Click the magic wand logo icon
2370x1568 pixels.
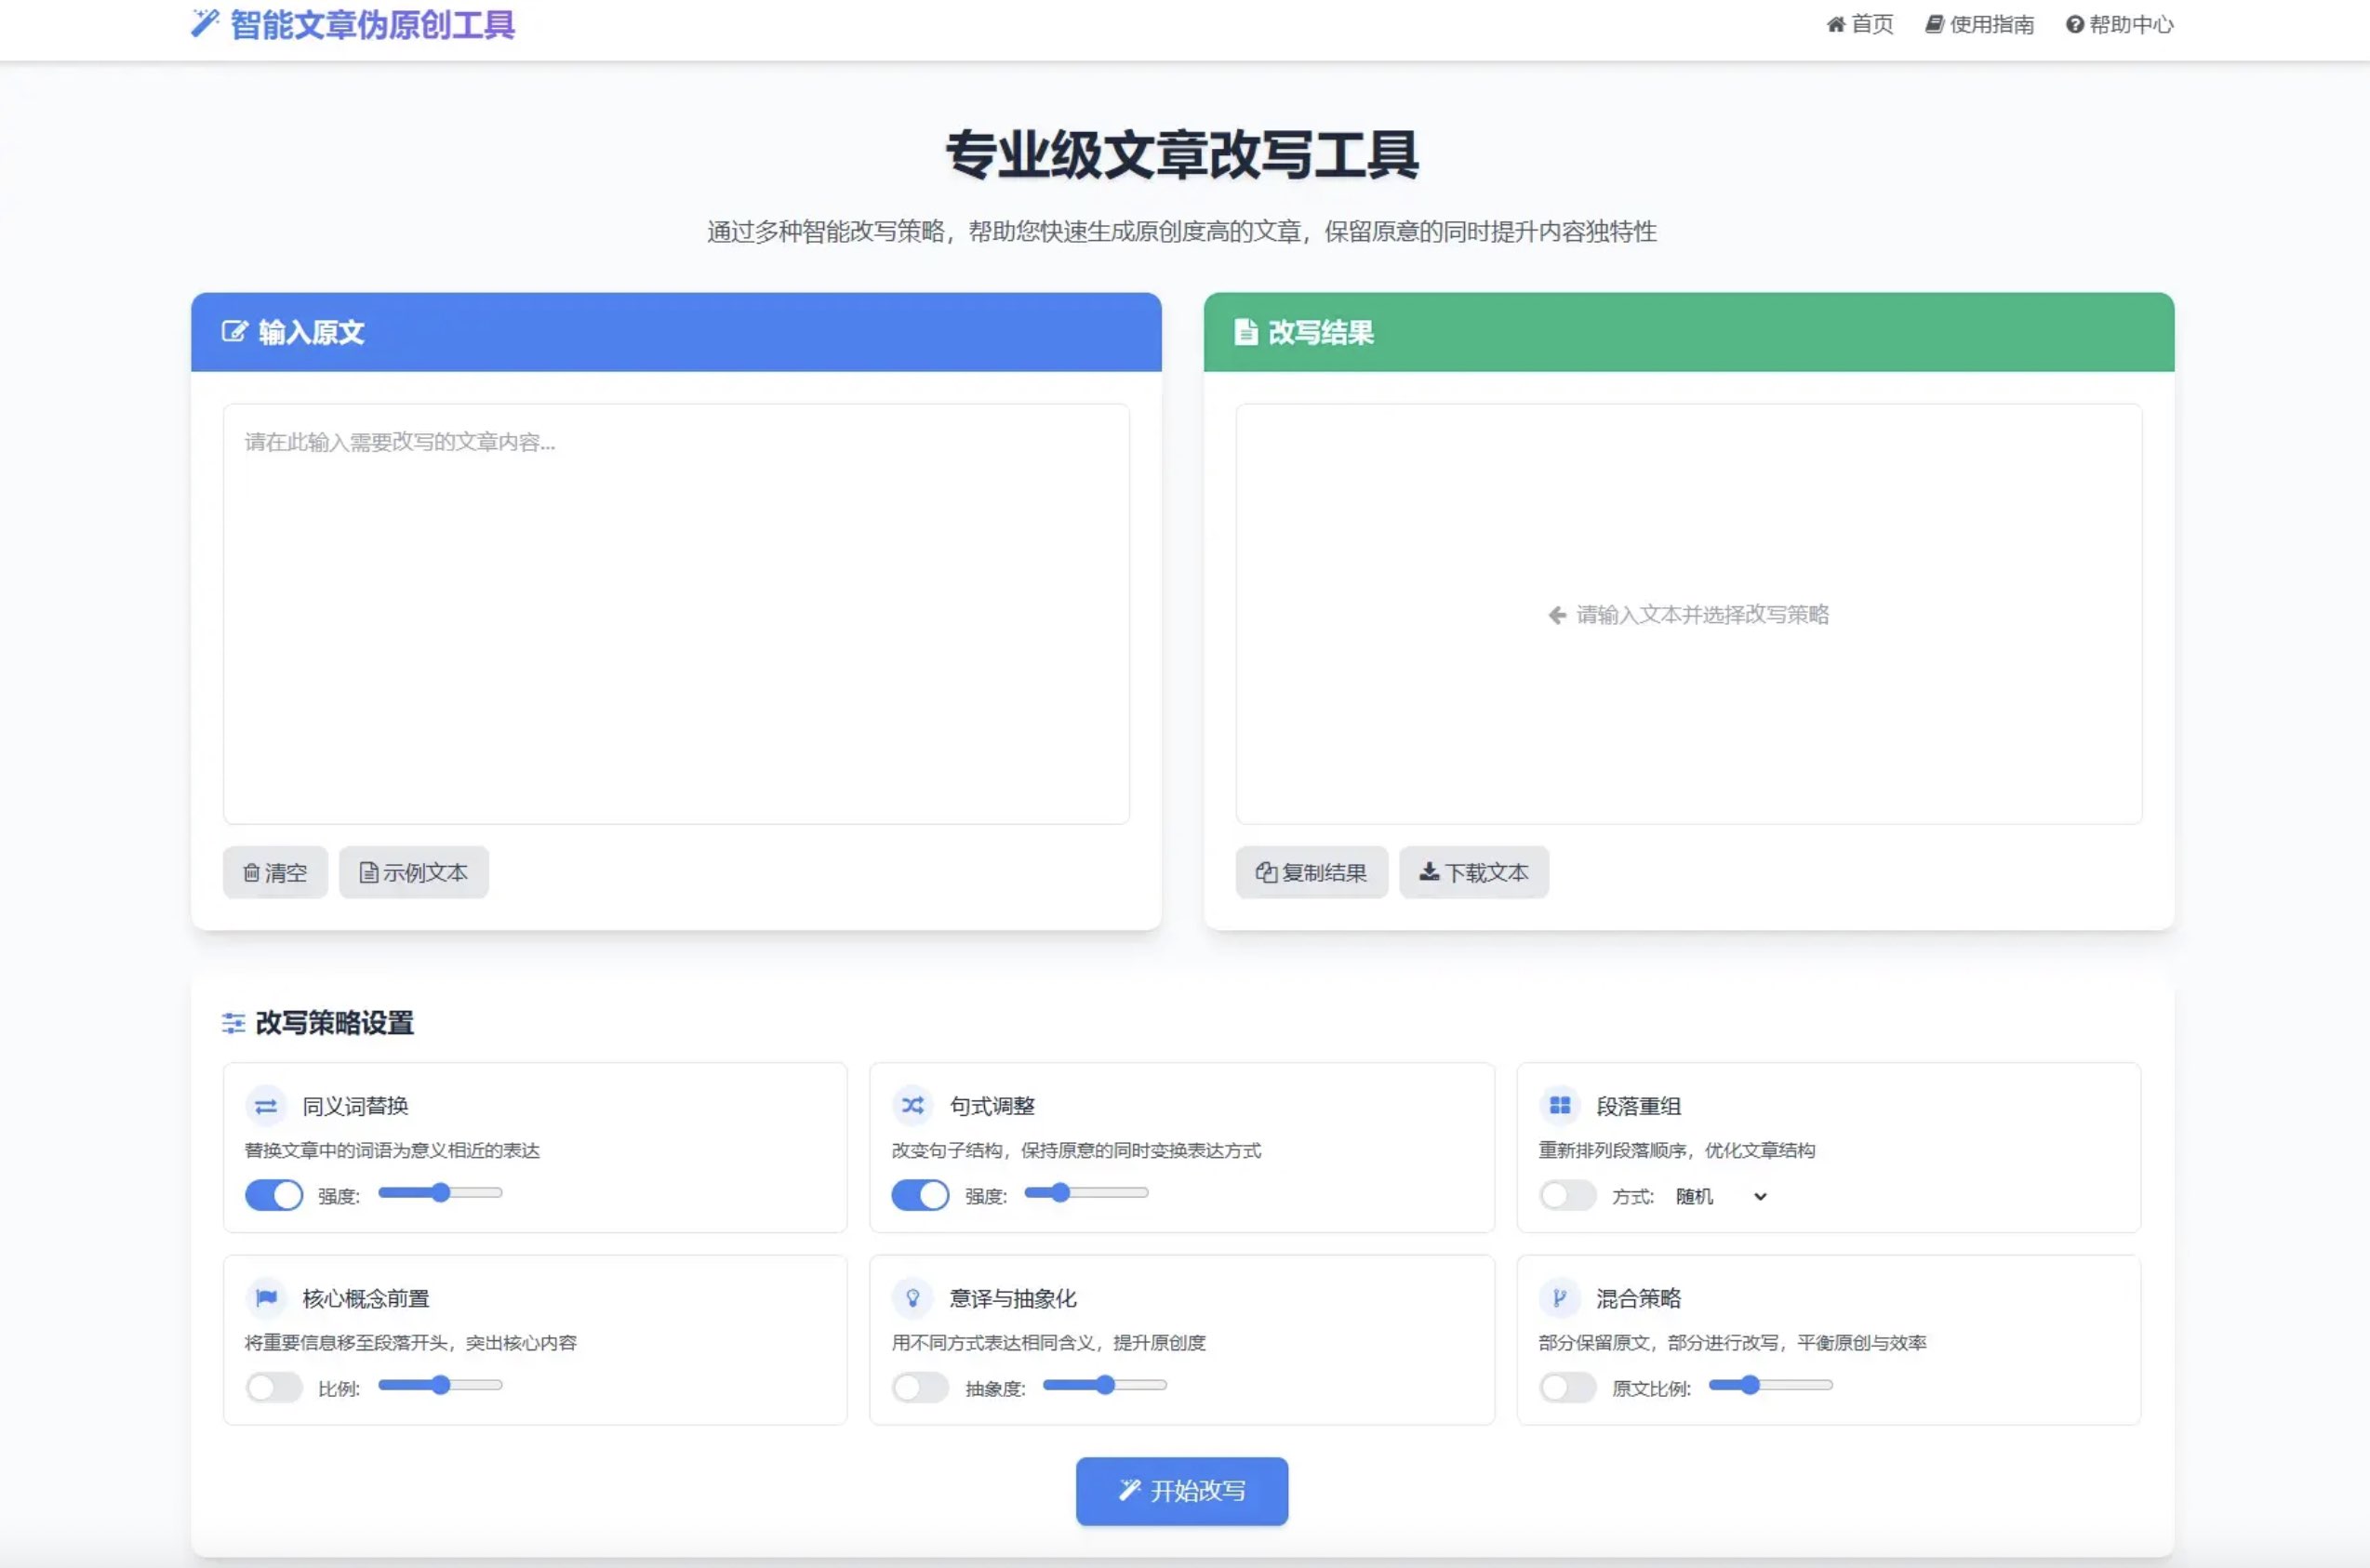pyautogui.click(x=204, y=23)
